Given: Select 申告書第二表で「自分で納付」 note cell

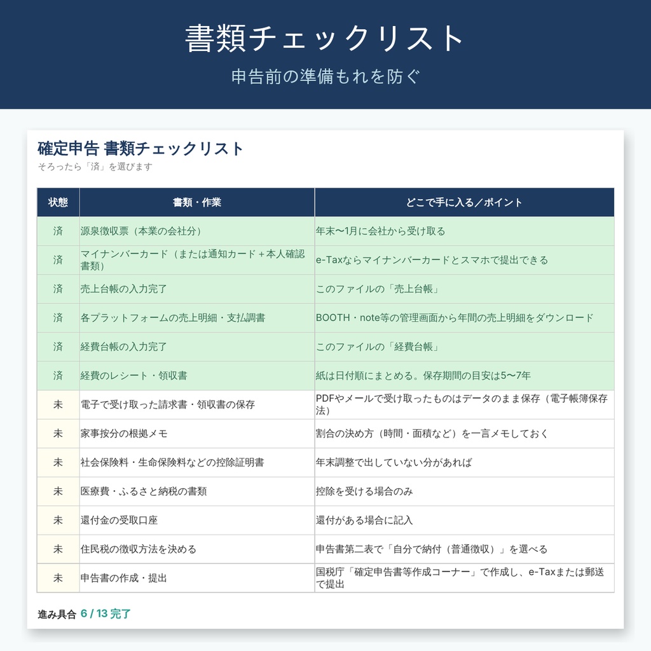Looking at the screenshot, I should pos(464,549).
